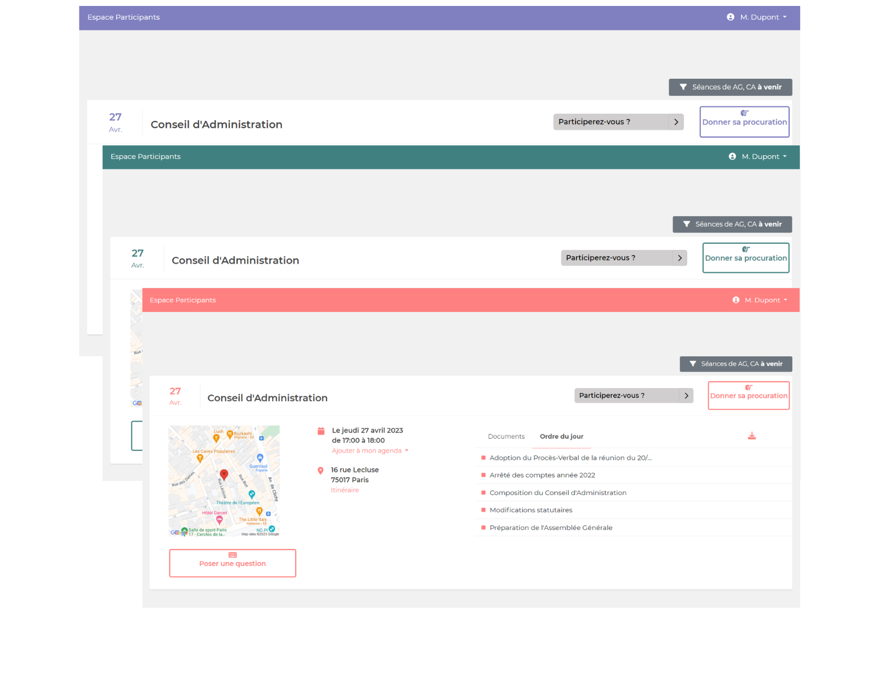Click the user avatar icon in the purple header
880x700 pixels.
[730, 17]
